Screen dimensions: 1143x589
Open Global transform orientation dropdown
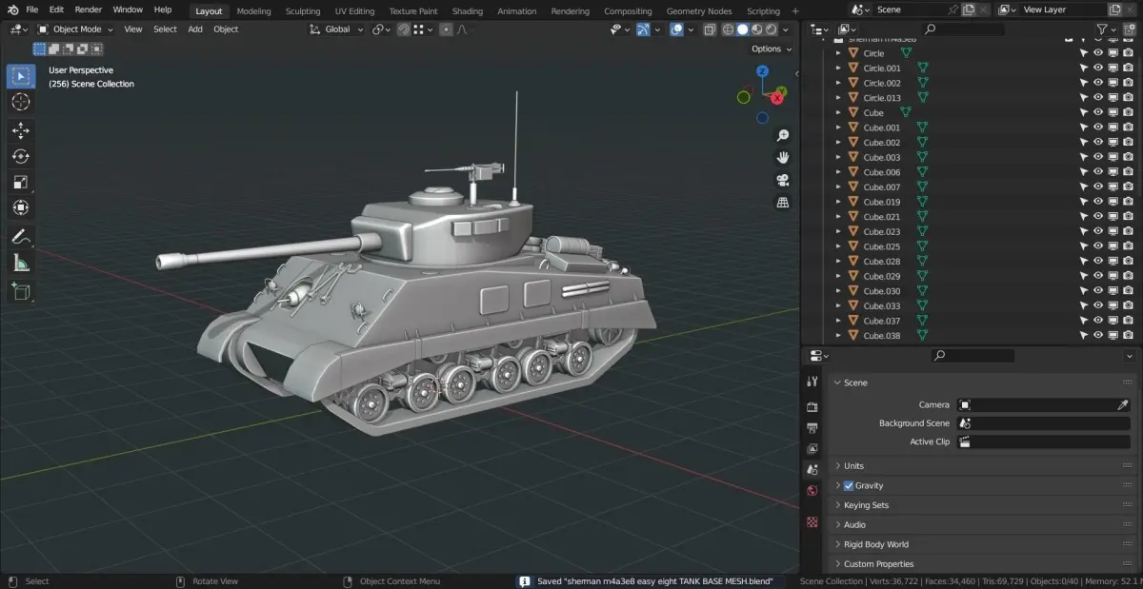pyautogui.click(x=337, y=29)
